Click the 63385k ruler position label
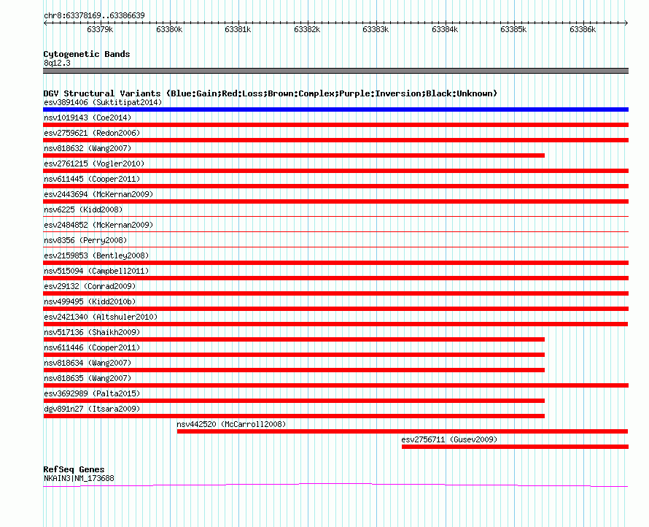 coord(513,29)
